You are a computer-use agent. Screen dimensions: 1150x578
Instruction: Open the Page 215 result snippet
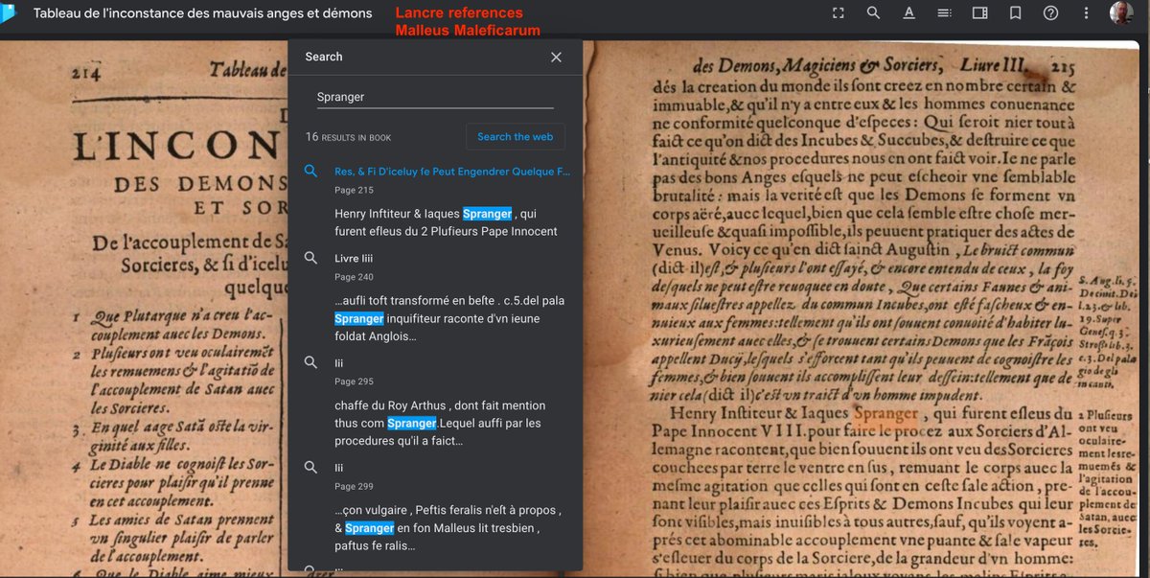[x=446, y=222]
